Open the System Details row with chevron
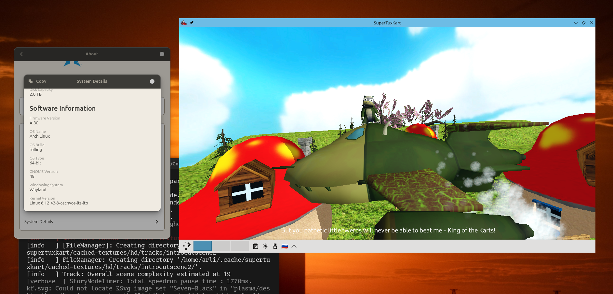This screenshot has height=294, width=613. tap(92, 222)
